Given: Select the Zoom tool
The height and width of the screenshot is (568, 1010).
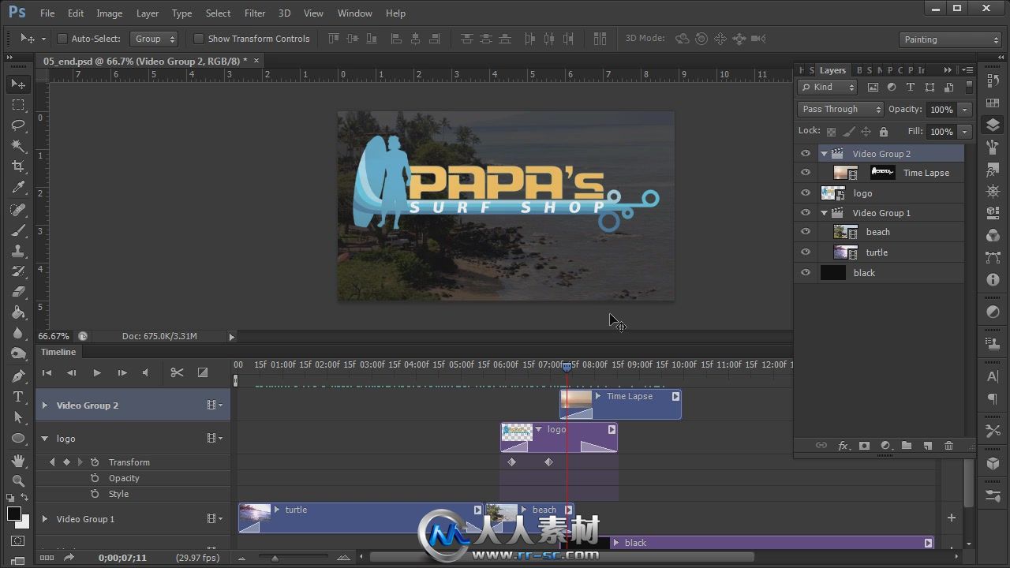Looking at the screenshot, I should coord(18,480).
